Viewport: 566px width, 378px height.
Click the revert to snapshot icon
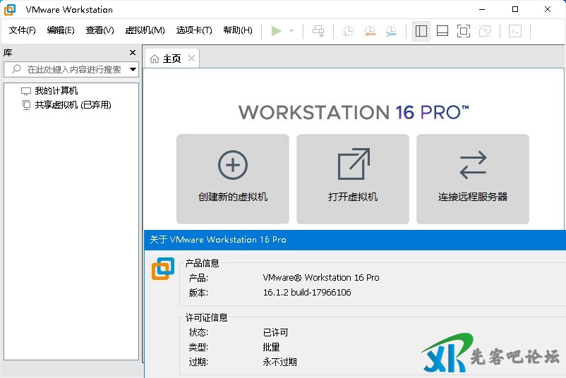click(x=370, y=31)
